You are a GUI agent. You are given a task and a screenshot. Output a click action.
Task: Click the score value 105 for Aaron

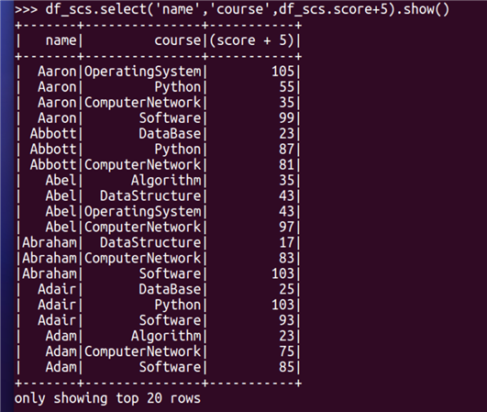click(282, 72)
